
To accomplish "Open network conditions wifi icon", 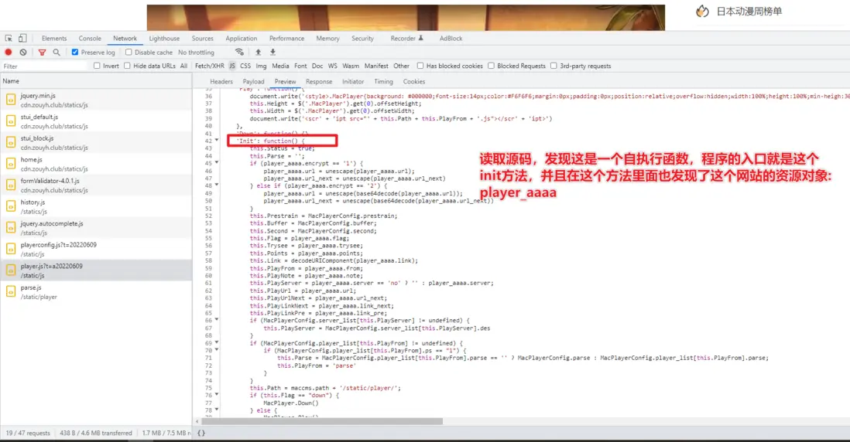I will click(239, 53).
